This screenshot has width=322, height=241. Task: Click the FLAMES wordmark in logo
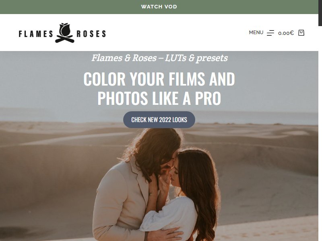pyautogui.click(x=36, y=34)
